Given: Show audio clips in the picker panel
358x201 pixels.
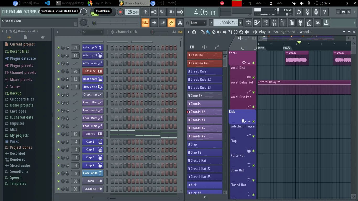Looking at the screenshot, I should (x=204, y=47).
